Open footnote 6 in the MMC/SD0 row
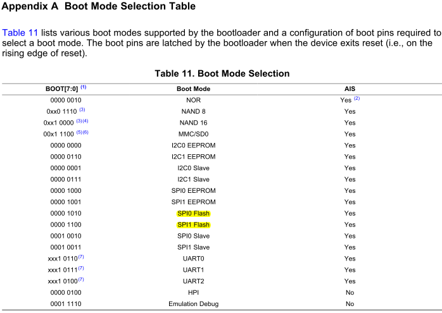The image size is (442, 313). 85,132
